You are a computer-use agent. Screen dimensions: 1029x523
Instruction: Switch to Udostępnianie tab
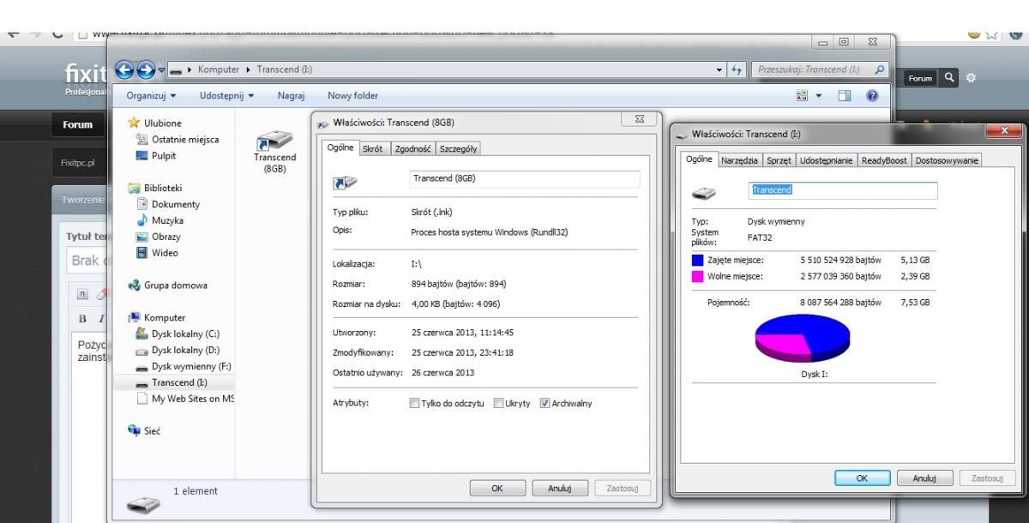(x=827, y=160)
